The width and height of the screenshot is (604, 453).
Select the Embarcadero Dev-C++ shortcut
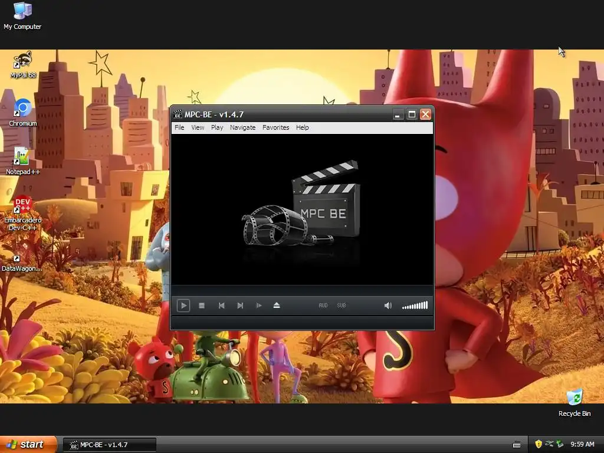23,214
